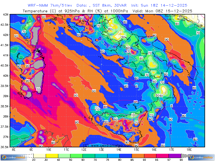This screenshot has width=215, height=161.
Task: Click the 8E longitude axis label
Action: pos(14,149)
